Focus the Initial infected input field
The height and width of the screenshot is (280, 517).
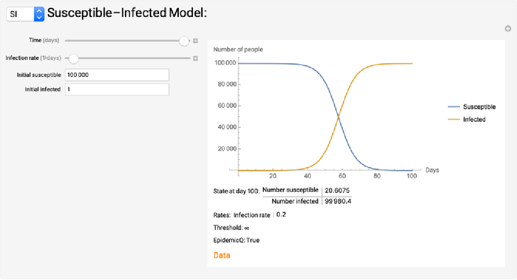coord(117,89)
